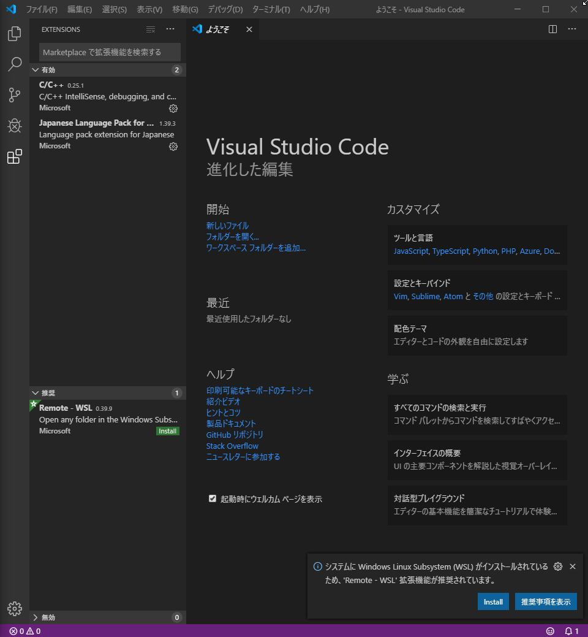Open the Search view icon
The image size is (588, 637).
pyautogui.click(x=15, y=64)
